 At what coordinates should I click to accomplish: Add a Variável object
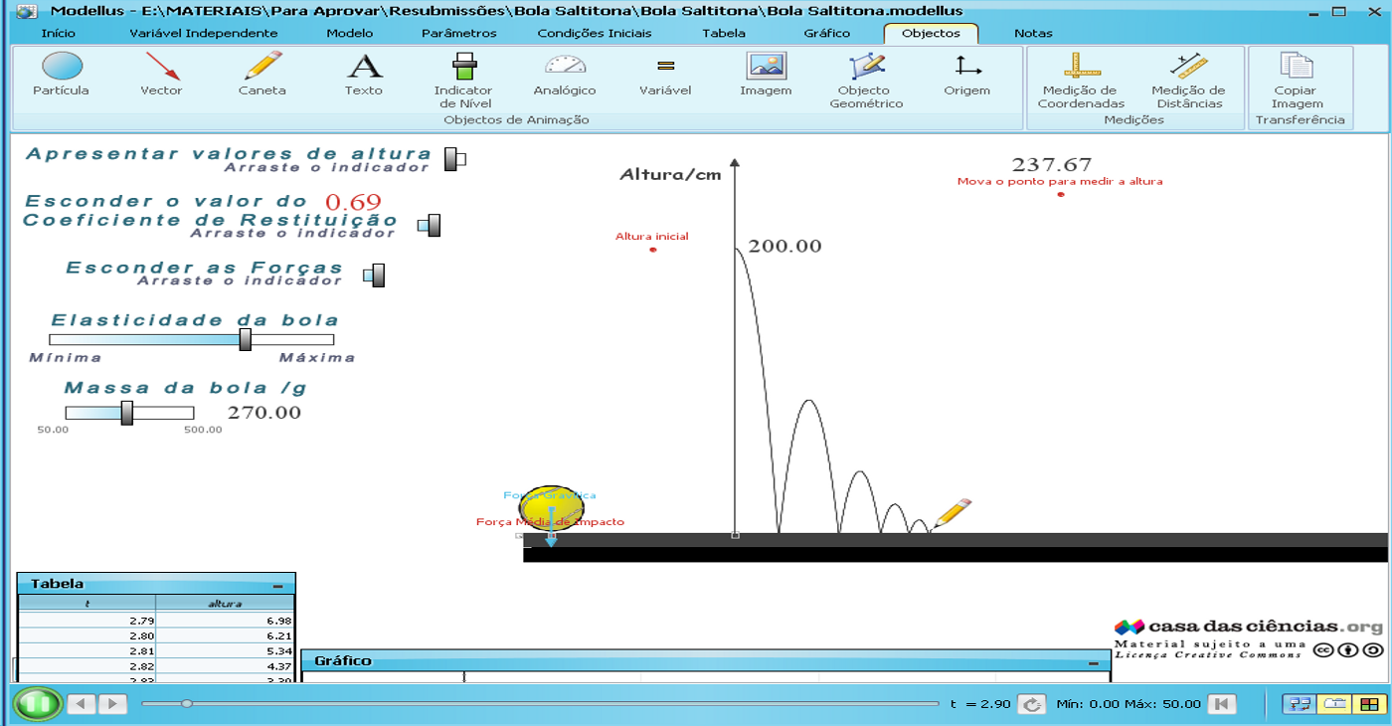(666, 76)
